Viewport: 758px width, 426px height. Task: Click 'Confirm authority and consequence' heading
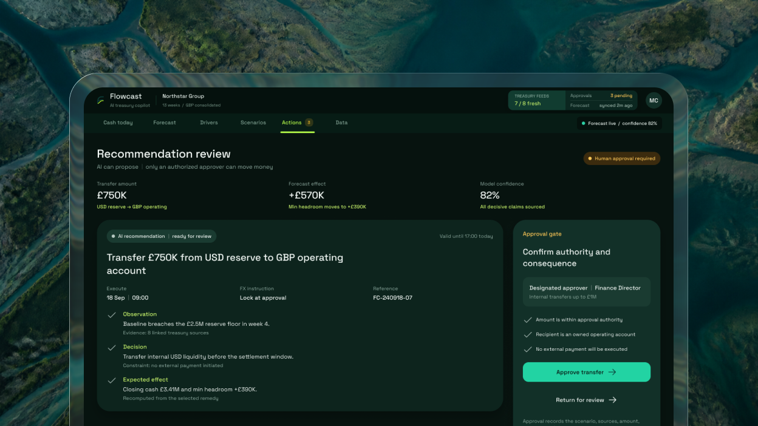click(x=567, y=258)
